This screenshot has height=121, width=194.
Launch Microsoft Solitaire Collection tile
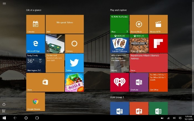tap(119, 44)
